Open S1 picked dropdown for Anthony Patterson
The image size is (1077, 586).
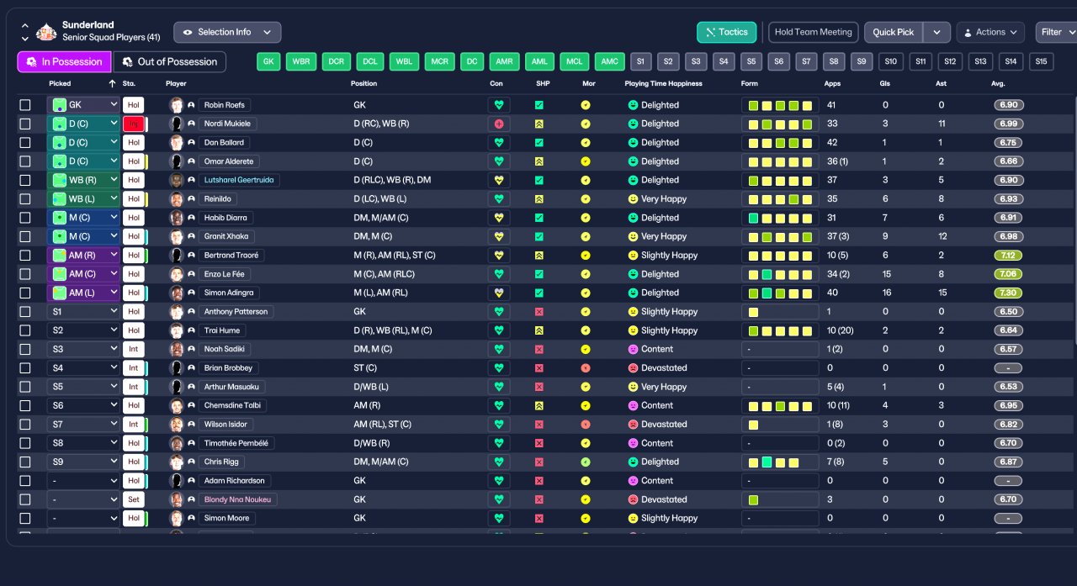click(84, 312)
